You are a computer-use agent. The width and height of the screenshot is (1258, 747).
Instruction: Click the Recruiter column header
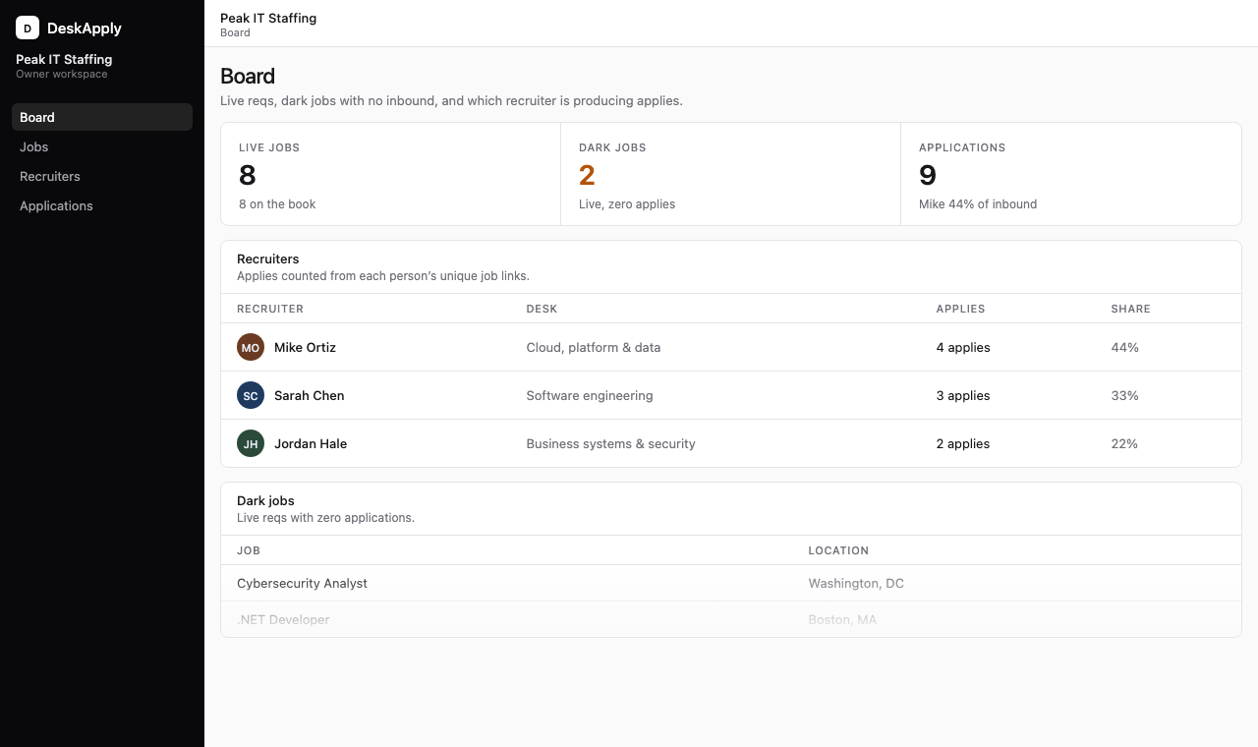[270, 309]
